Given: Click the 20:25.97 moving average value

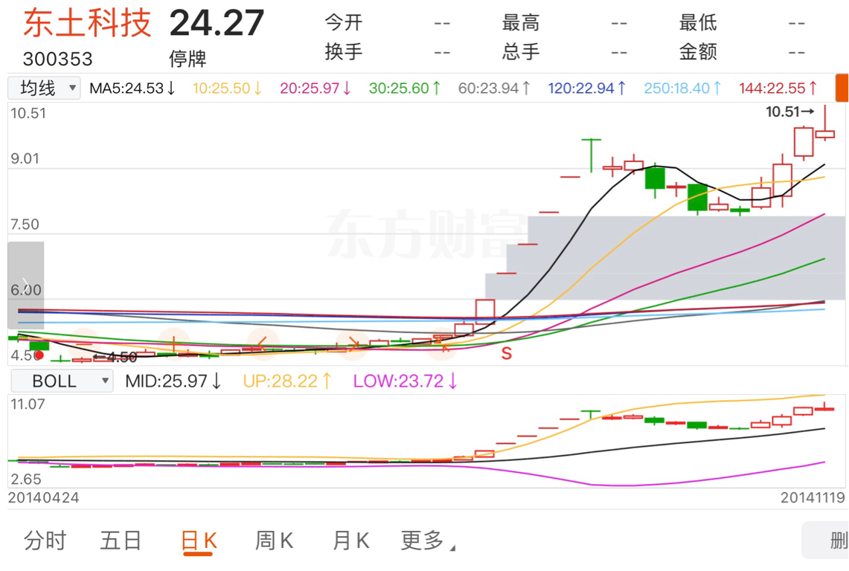Looking at the screenshot, I should 315,88.
